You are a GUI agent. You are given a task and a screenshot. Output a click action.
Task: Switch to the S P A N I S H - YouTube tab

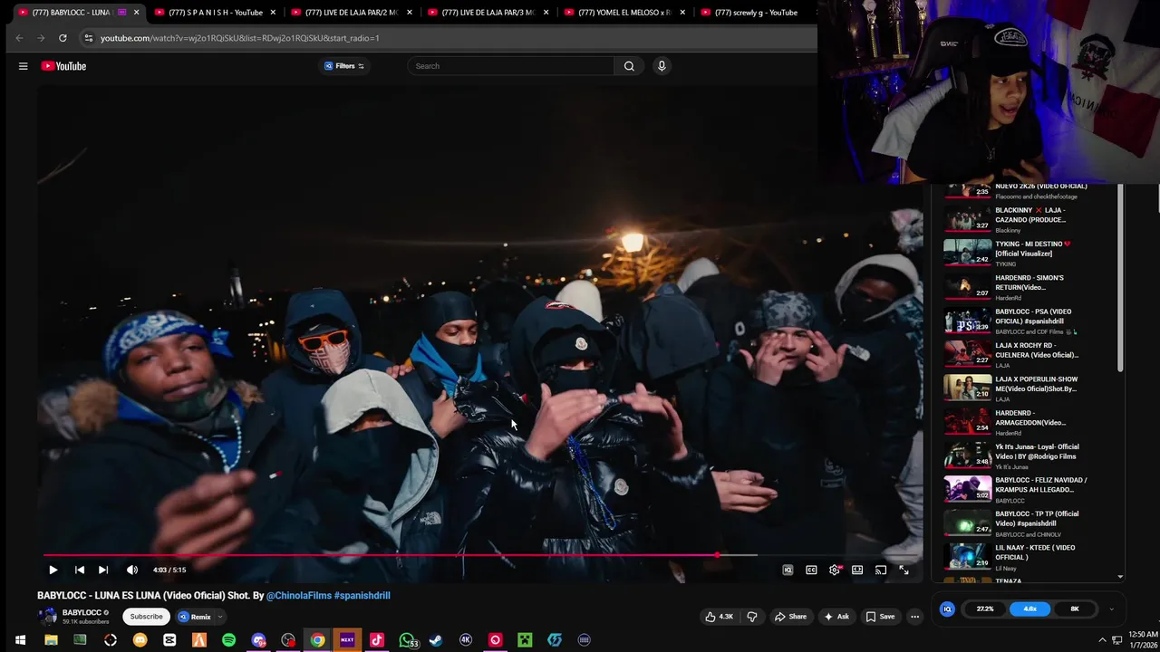[x=215, y=13]
